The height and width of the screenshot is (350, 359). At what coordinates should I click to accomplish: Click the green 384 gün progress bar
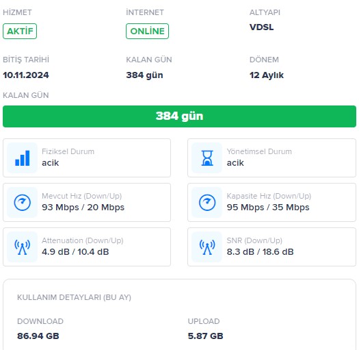coord(179,116)
